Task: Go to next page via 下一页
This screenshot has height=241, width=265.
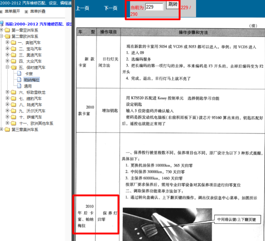Action: tap(111, 8)
